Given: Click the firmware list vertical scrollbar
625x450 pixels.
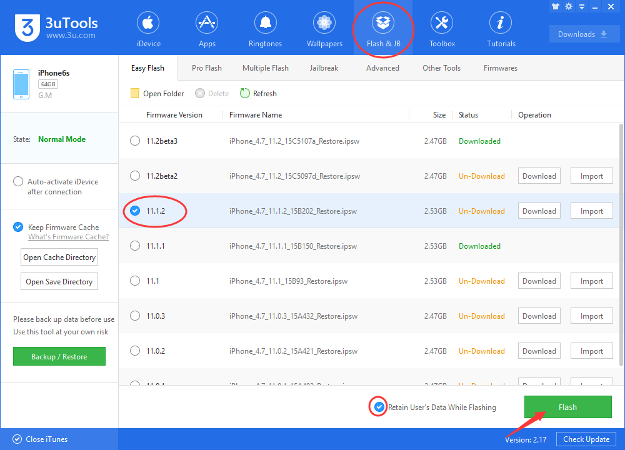Looking at the screenshot, I should point(621,245).
